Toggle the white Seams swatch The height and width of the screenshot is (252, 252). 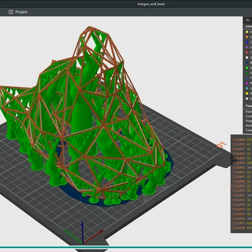[x=247, y=99]
